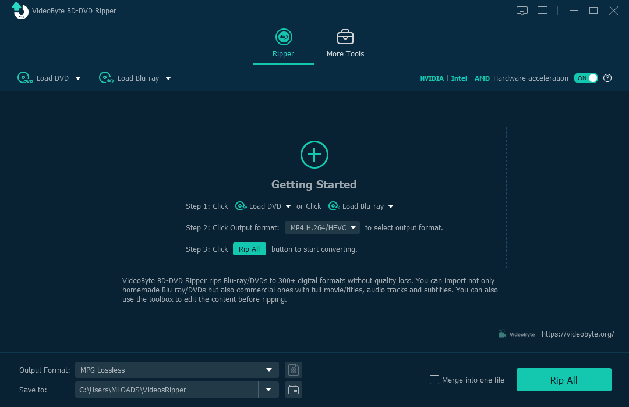Viewport: 629px width, 407px height.
Task: Click the Save to path field
Action: (166, 390)
